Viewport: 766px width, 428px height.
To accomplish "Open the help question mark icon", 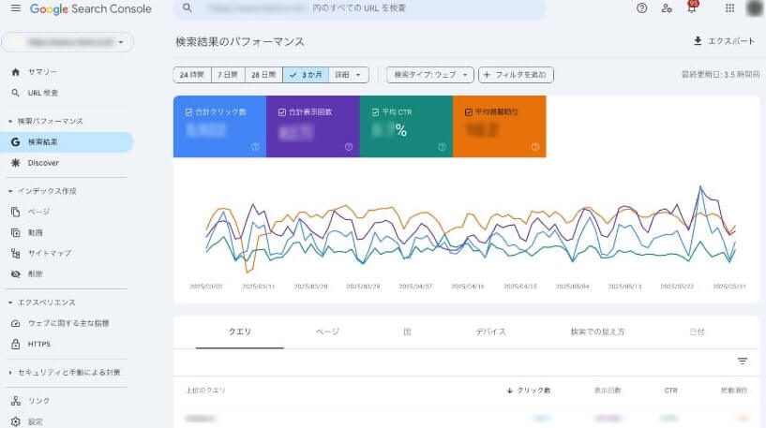I will (641, 8).
